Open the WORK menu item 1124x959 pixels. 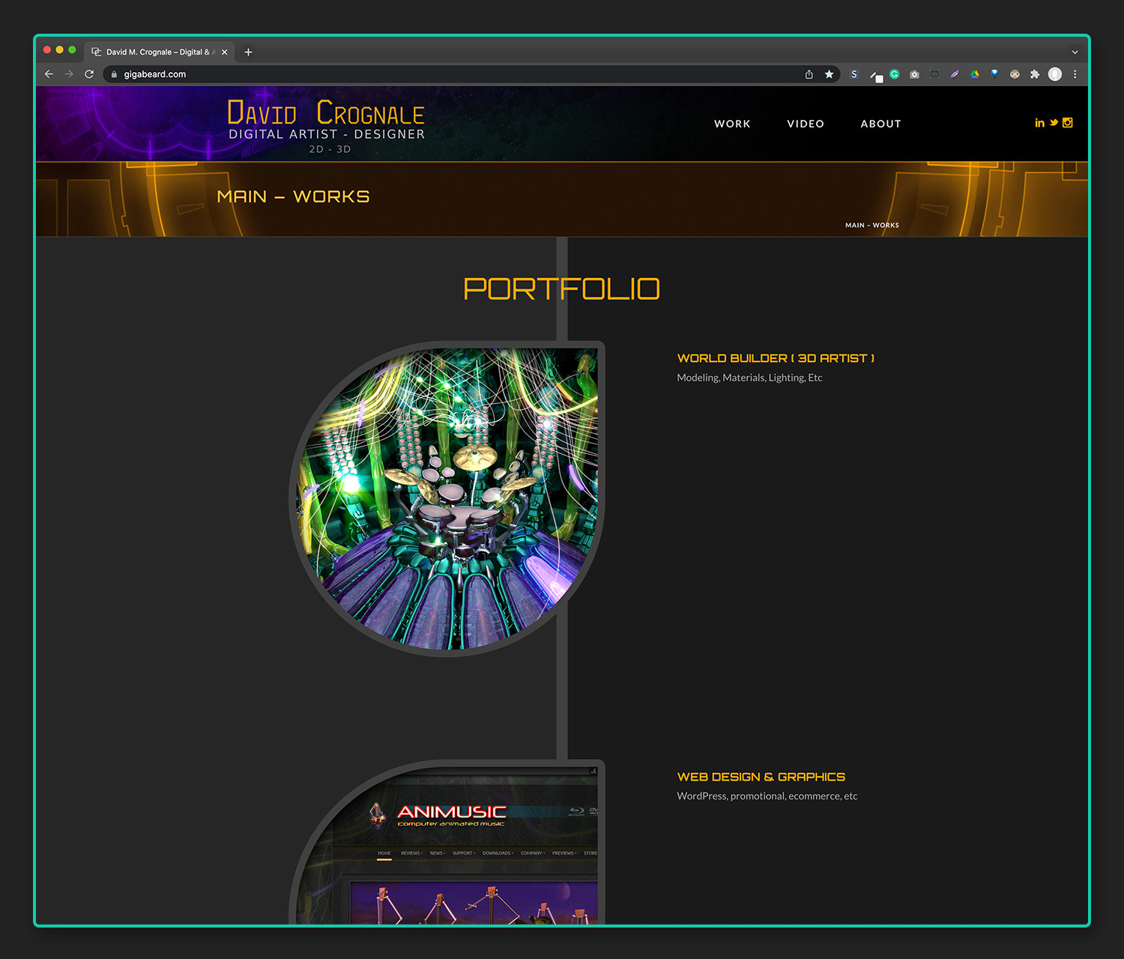point(732,124)
